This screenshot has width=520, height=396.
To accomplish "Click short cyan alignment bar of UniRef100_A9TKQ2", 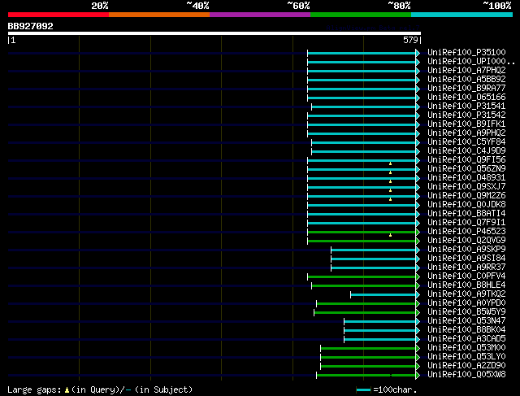I will tap(383, 294).
